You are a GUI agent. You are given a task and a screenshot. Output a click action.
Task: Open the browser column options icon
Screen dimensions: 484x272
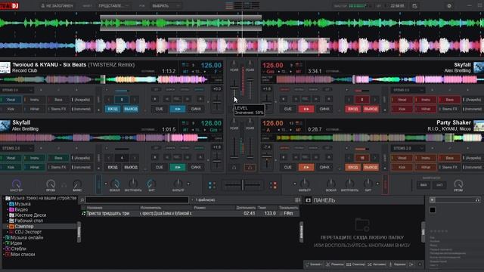click(297, 200)
